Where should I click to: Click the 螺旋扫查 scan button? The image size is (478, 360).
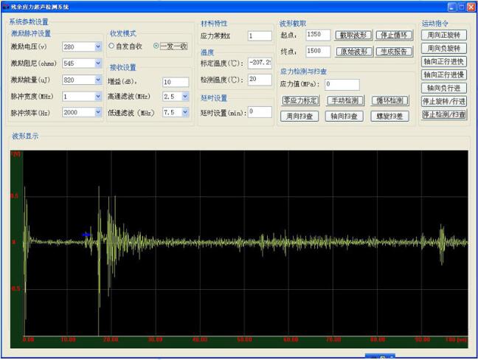[390, 116]
